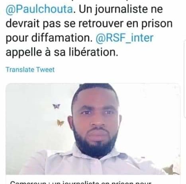Tap the golden butterfly in the photo
This screenshot has width=186, height=184.
[x=60, y=123]
